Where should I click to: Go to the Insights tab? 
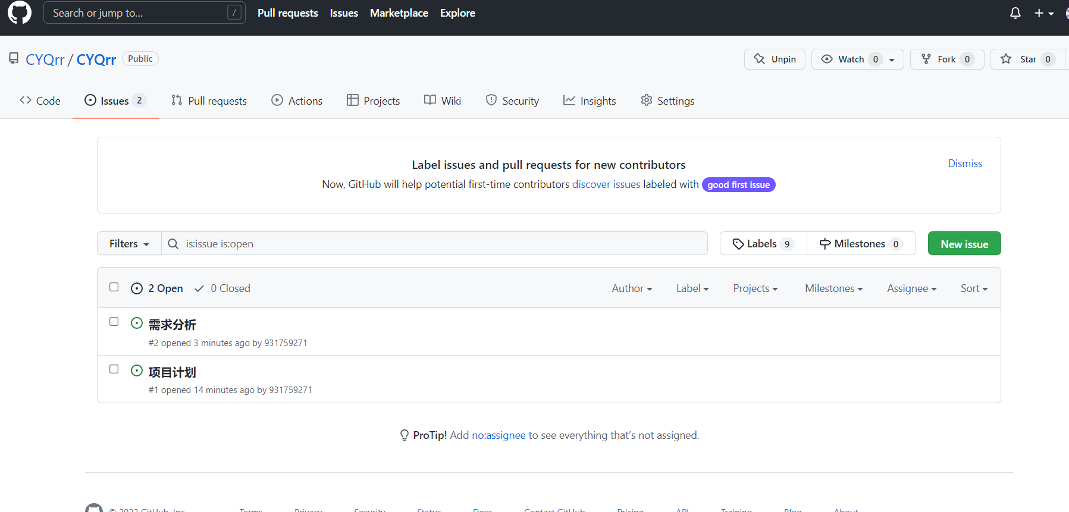(590, 100)
